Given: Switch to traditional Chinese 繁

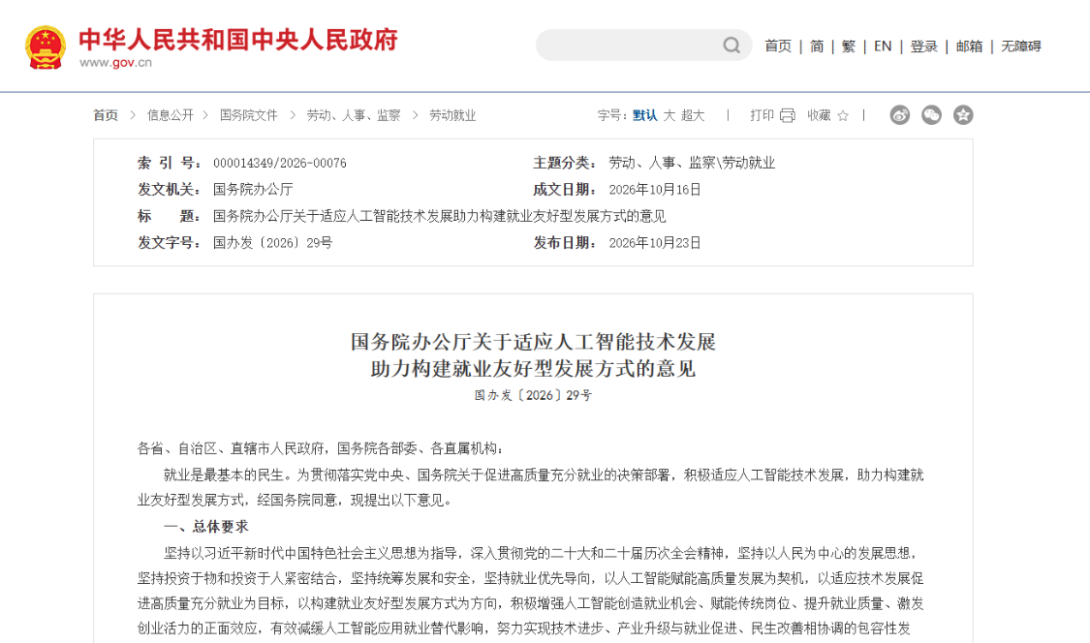Looking at the screenshot, I should pyautogui.click(x=849, y=46).
